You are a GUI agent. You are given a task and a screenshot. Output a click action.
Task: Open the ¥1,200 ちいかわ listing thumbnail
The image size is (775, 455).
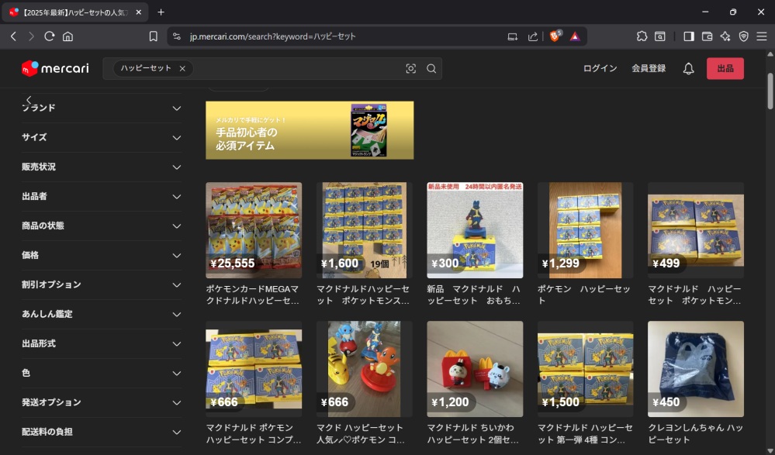(x=475, y=369)
